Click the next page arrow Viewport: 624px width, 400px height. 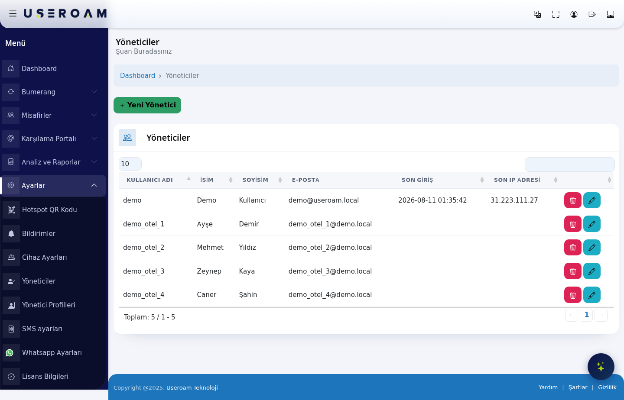601,315
